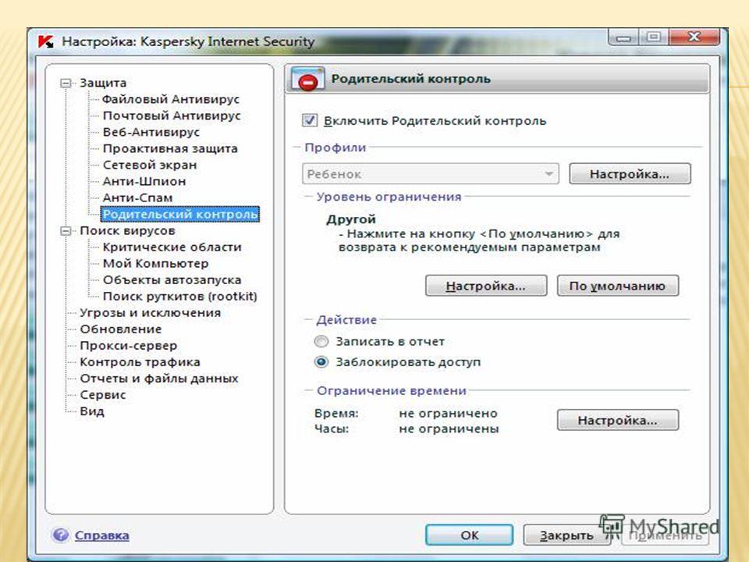Click Настройка button for time limits
Viewport: 749px width, 562px height.
click(x=618, y=420)
